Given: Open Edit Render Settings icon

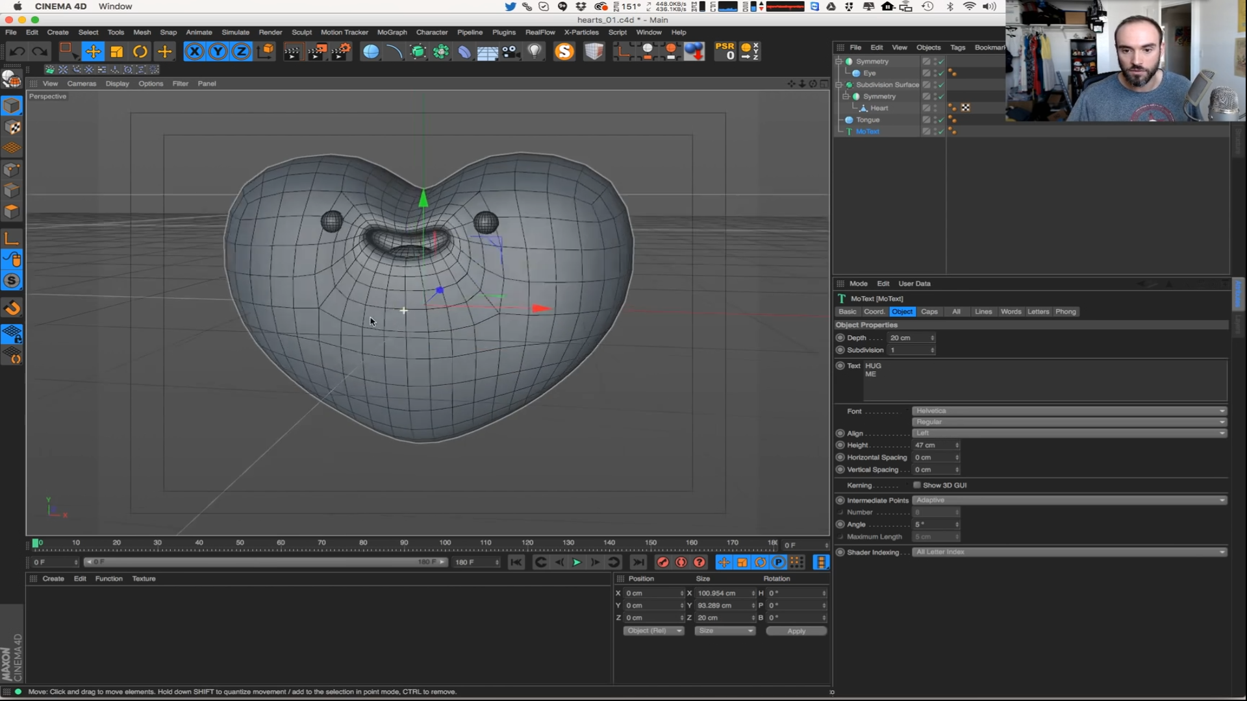Looking at the screenshot, I should [x=341, y=52].
